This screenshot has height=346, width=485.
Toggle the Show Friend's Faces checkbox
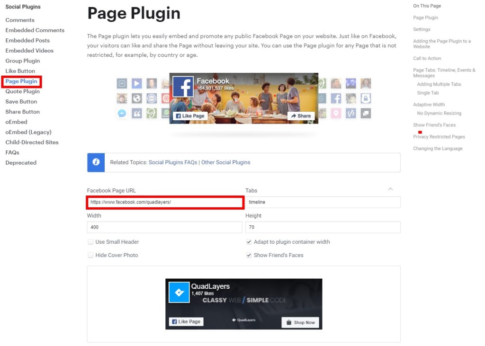[249, 255]
